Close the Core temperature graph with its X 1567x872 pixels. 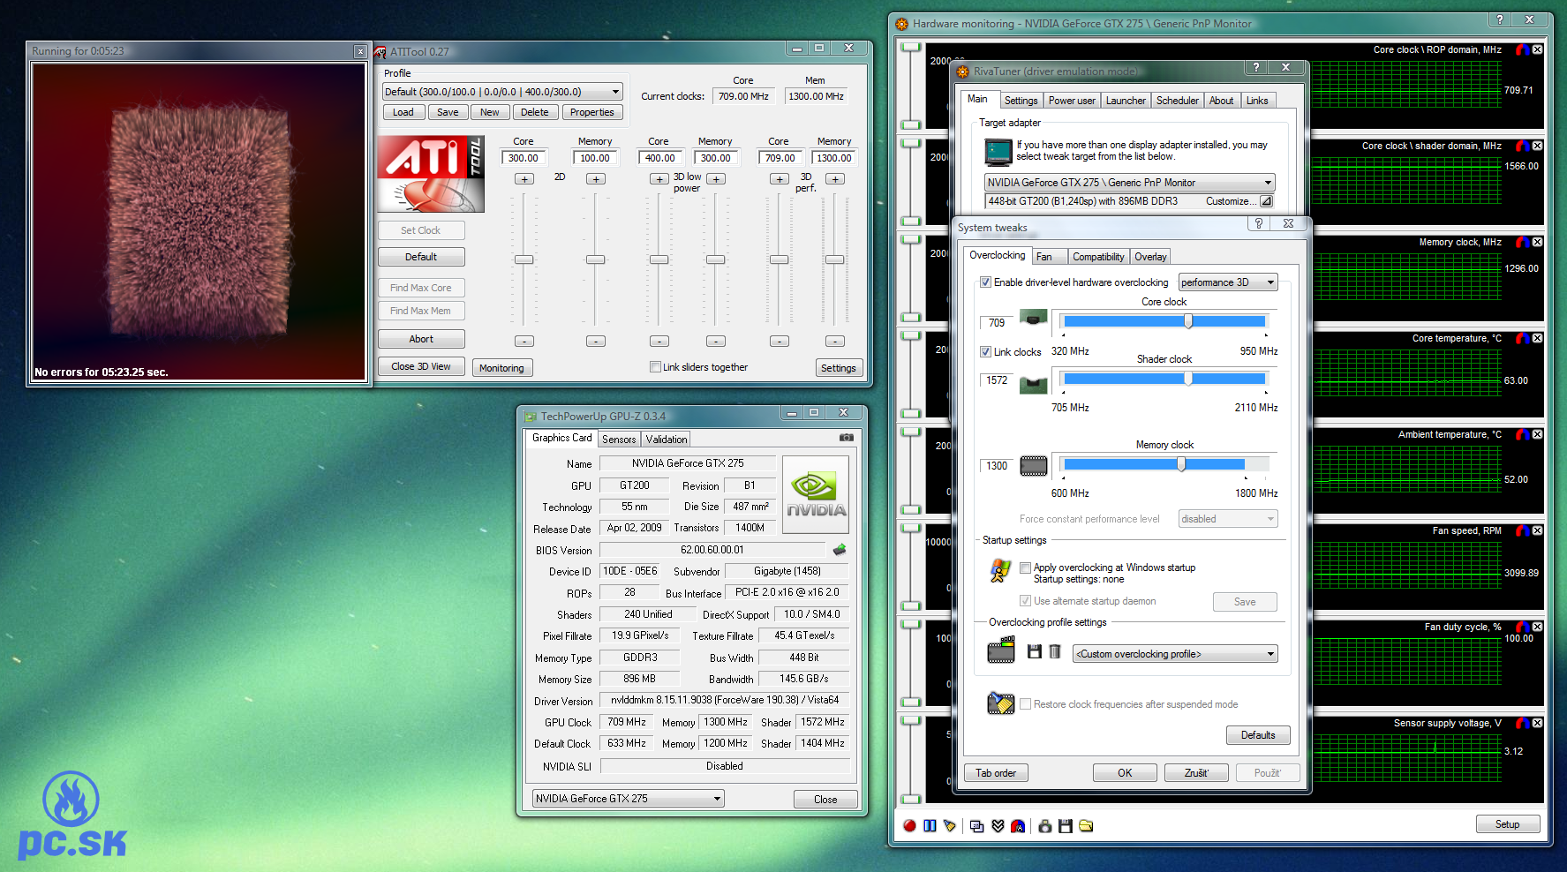(x=1537, y=339)
